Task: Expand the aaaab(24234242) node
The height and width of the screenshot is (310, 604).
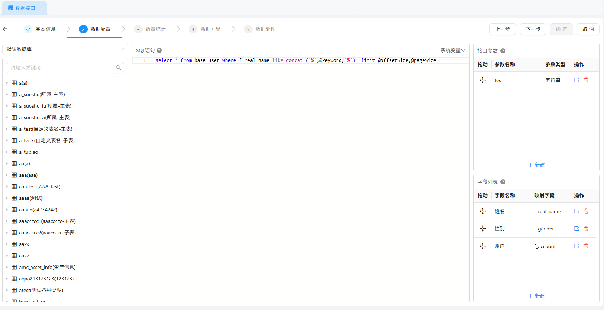Action: [x=7, y=210]
